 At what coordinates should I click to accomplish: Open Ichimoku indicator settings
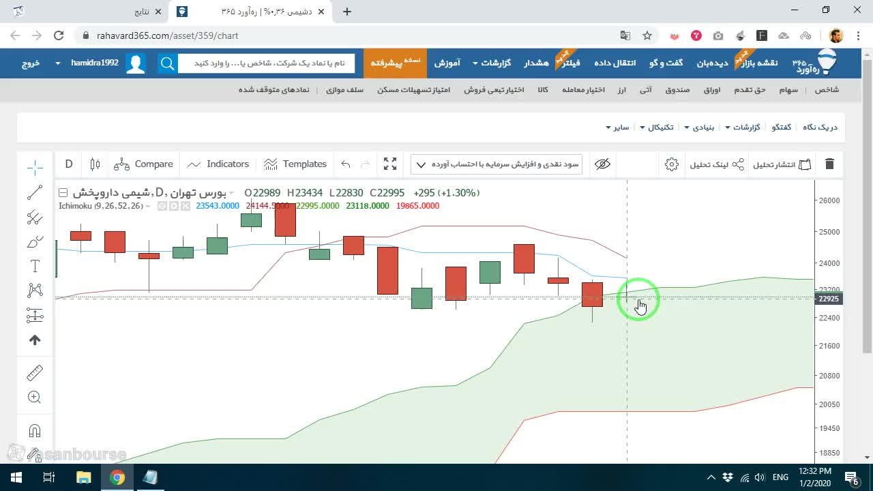click(x=173, y=206)
